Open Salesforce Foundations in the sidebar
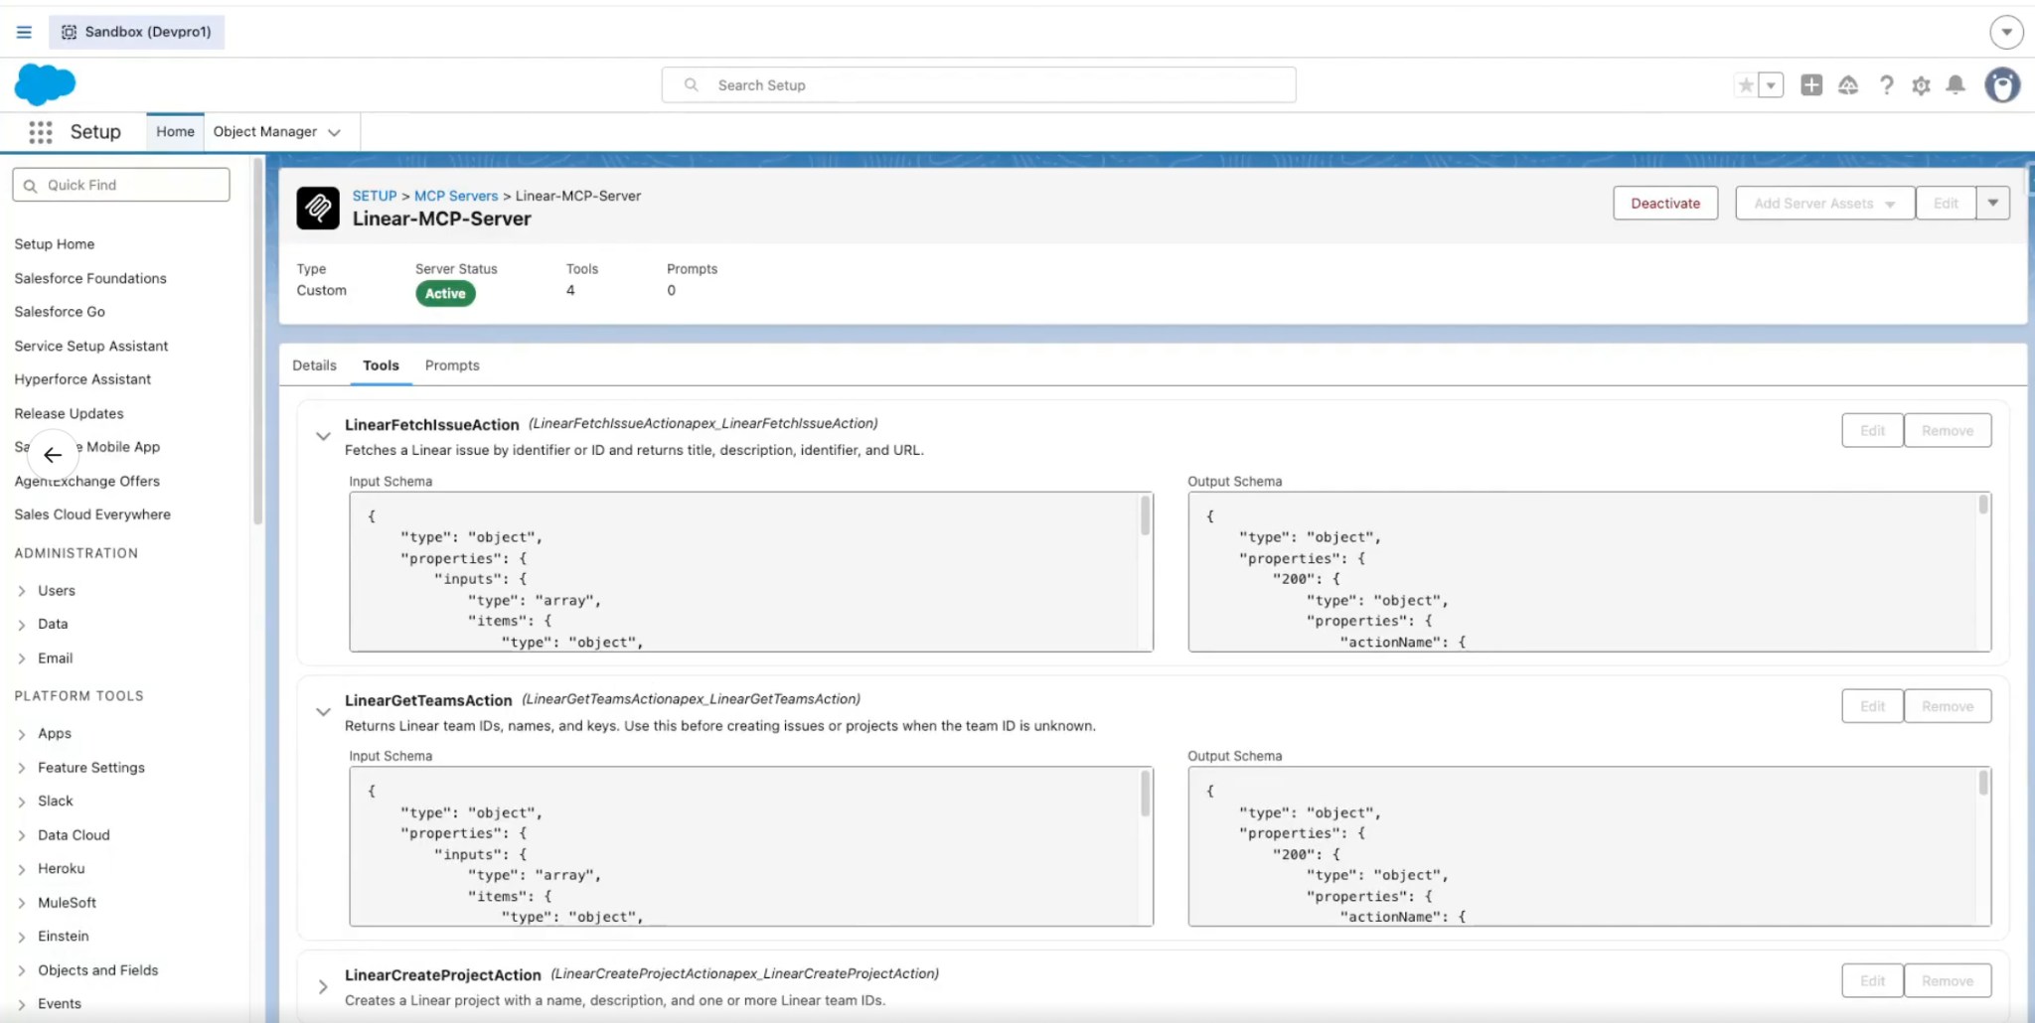The image size is (2035, 1023). click(90, 278)
